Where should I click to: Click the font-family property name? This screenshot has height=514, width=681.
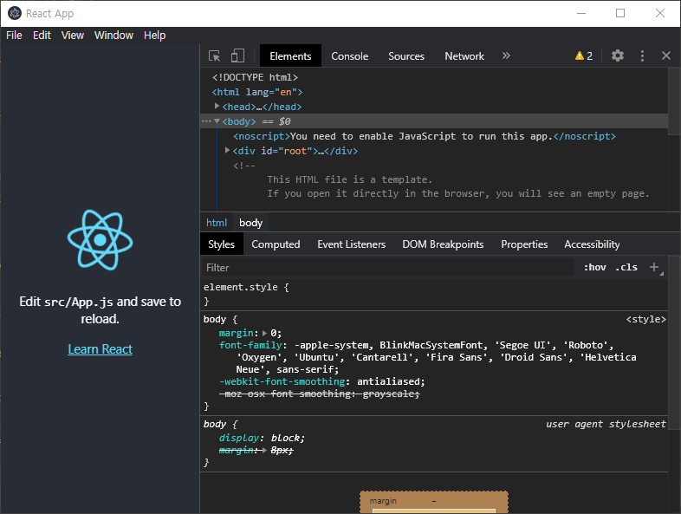click(x=250, y=345)
